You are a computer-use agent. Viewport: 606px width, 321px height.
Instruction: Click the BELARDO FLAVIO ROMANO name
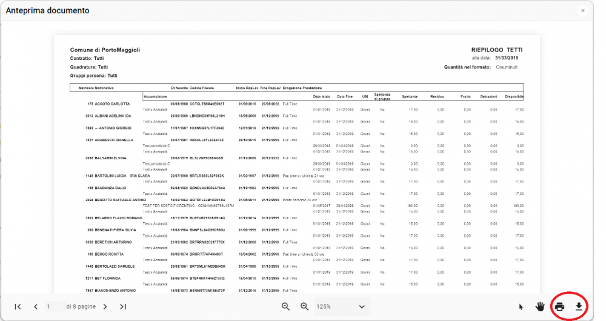point(118,218)
